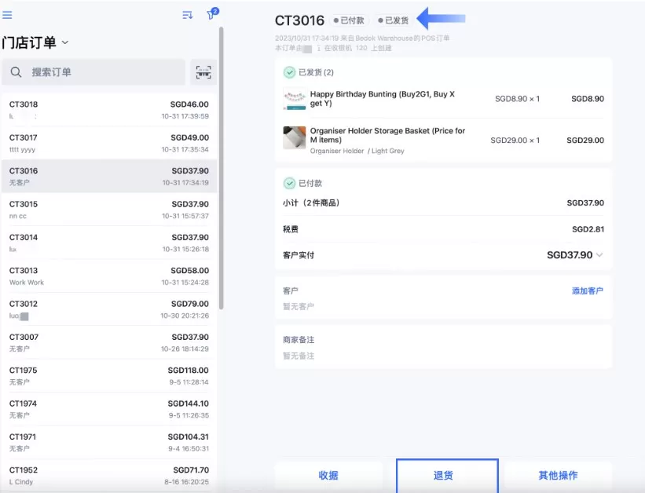Click the sort orders icon

pyautogui.click(x=187, y=14)
